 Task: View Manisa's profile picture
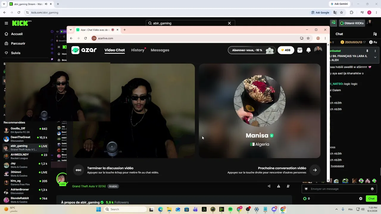[260, 101]
